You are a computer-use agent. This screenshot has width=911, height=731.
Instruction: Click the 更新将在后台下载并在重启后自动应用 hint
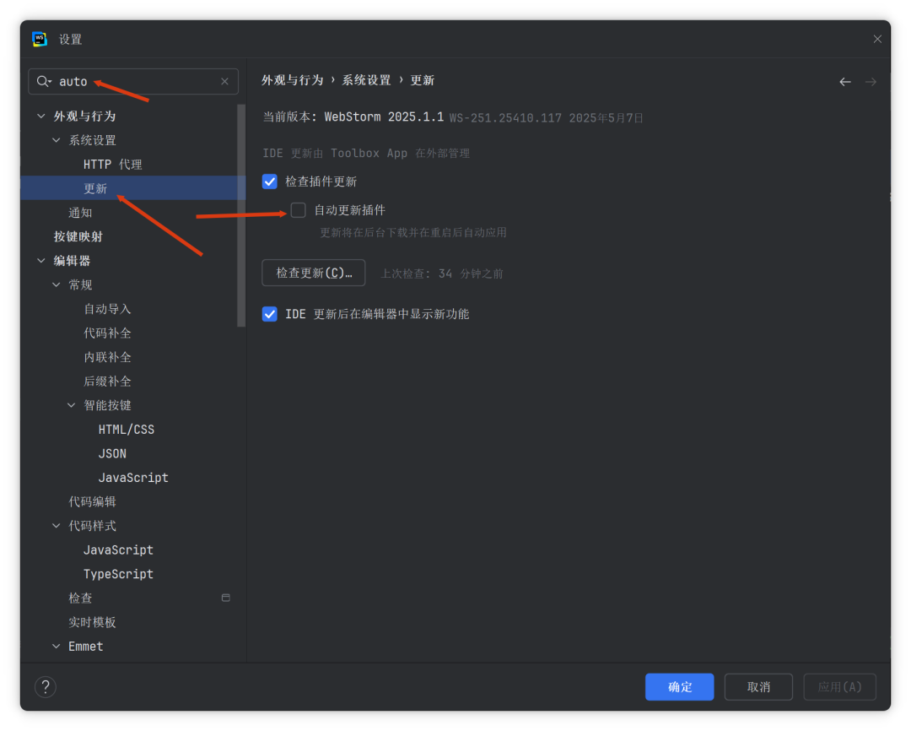tap(413, 233)
